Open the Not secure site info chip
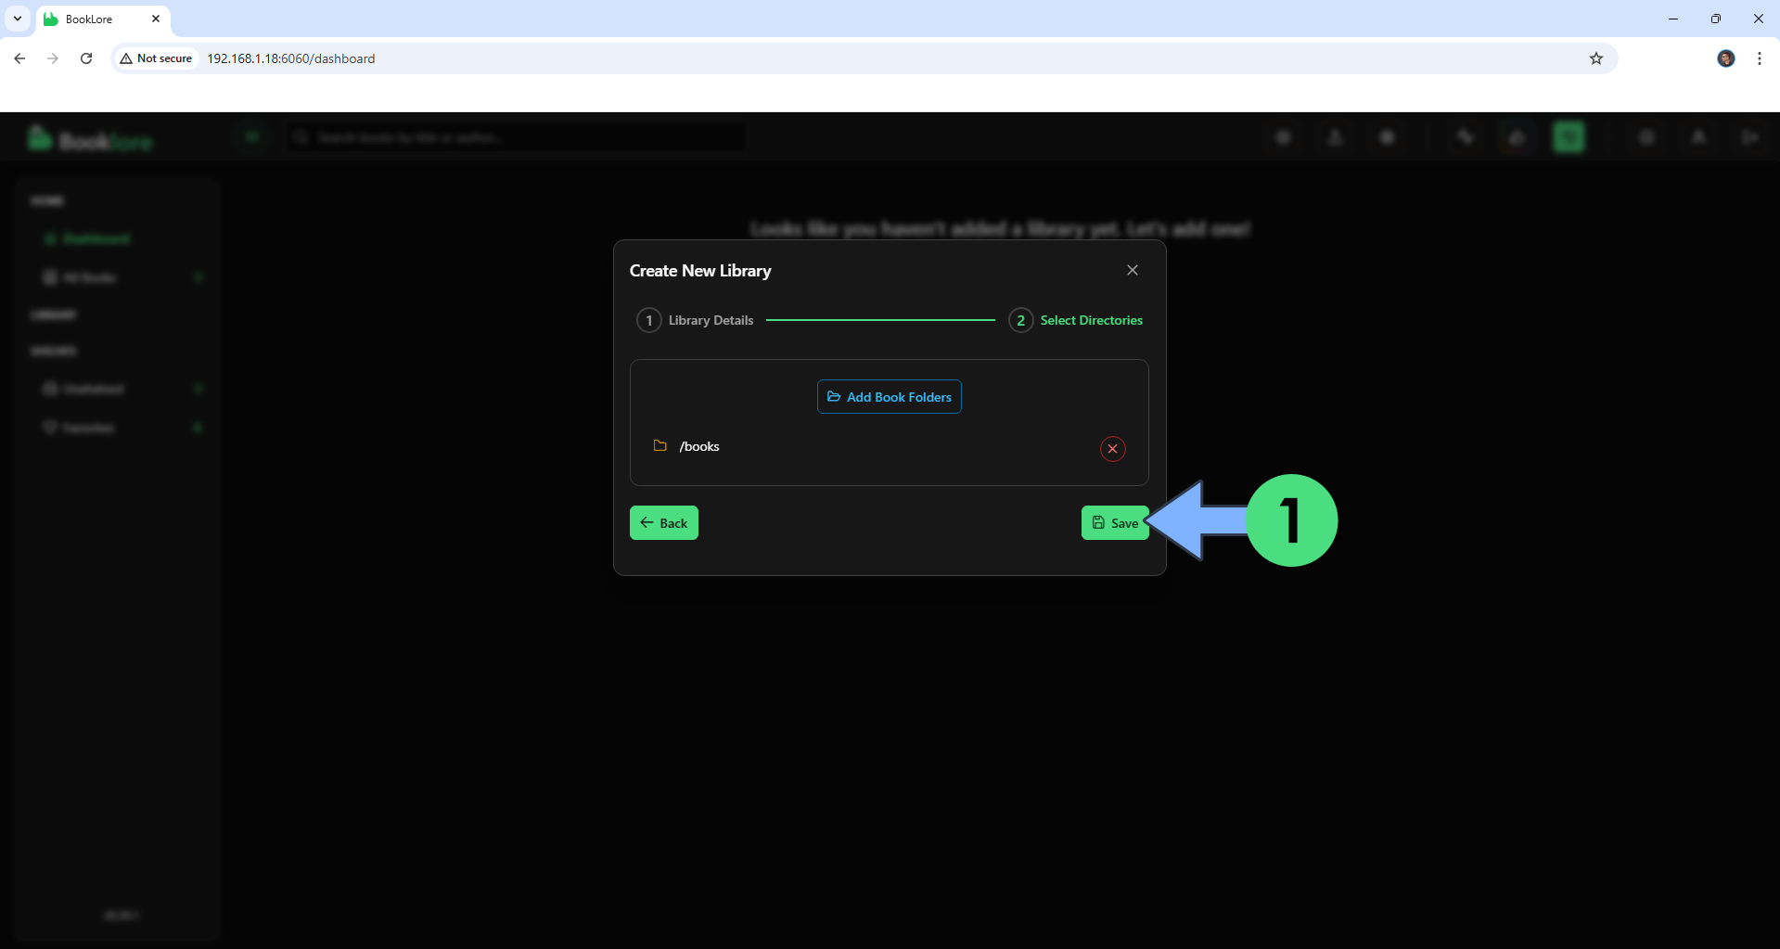The image size is (1780, 949). pos(156,58)
